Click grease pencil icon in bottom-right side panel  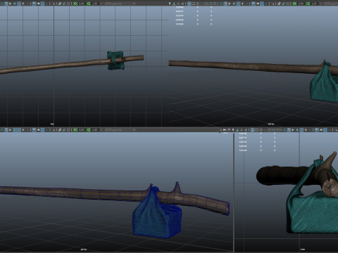pyautogui.click(x=246, y=130)
